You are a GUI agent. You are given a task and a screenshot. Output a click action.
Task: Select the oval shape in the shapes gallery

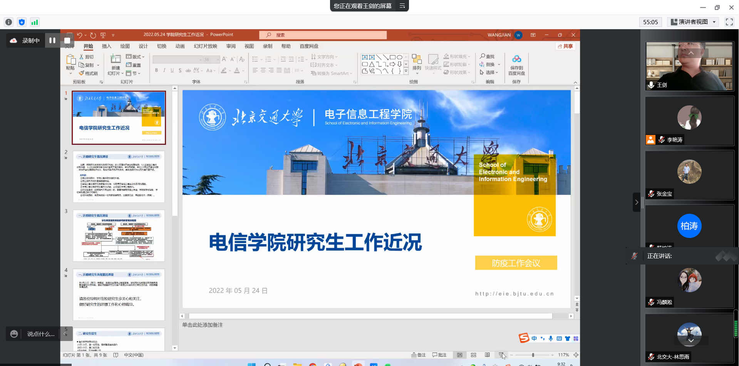point(400,57)
